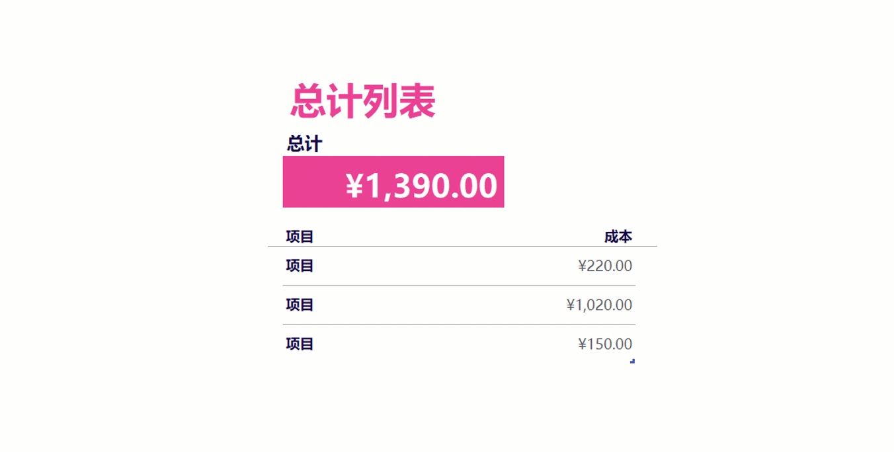Click the 项目 cell in the ¥220.00 row
Screen dimensions: 894x452
point(300,266)
